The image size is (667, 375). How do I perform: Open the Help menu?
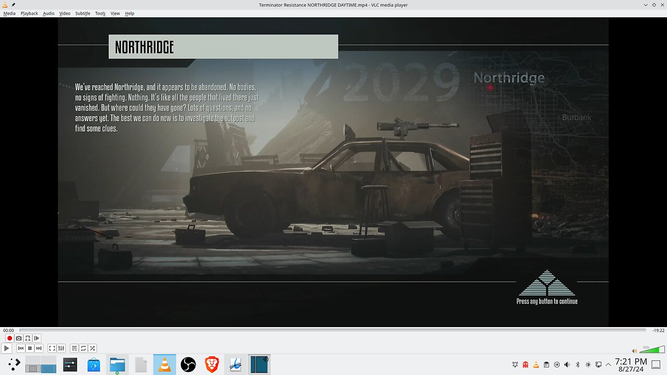(129, 13)
